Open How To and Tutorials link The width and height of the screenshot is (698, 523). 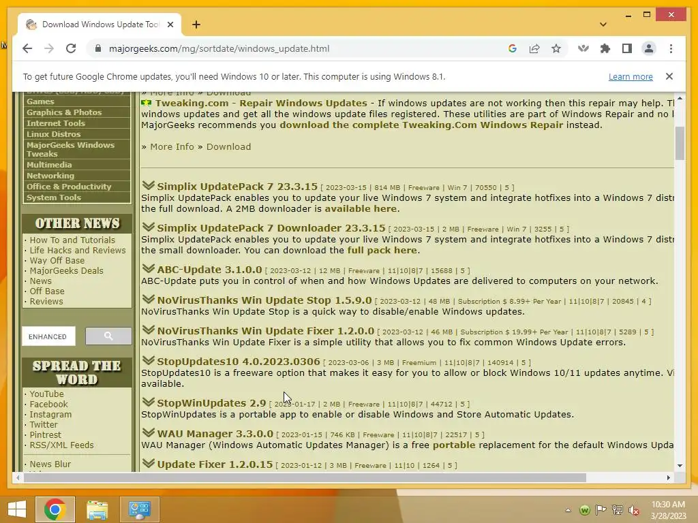coord(72,240)
